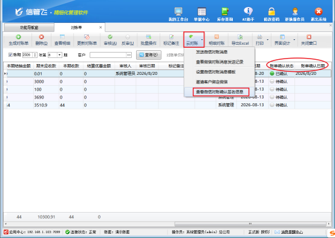Click the 本期收款 column header
335x238 pixels.
[71, 66]
